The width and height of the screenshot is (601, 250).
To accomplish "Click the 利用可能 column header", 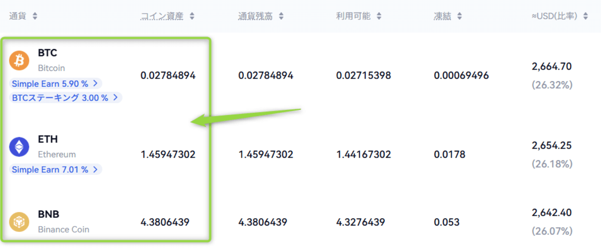I will 353,16.
